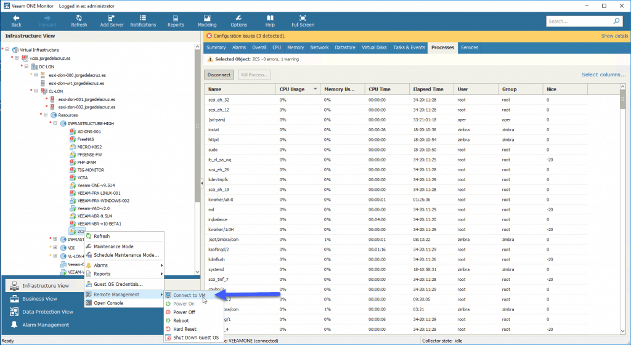The width and height of the screenshot is (631, 345).
Task: Open the Modeling toolbar item
Action: 207,21
